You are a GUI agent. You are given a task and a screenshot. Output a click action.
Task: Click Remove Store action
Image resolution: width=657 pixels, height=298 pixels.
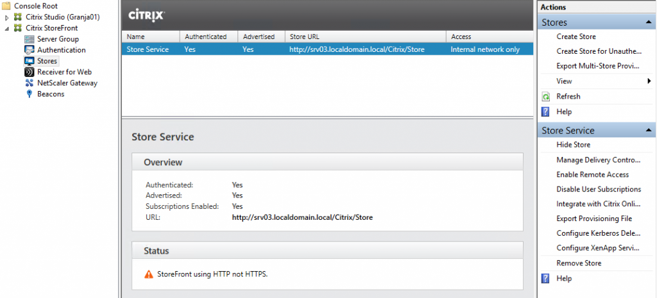click(579, 263)
